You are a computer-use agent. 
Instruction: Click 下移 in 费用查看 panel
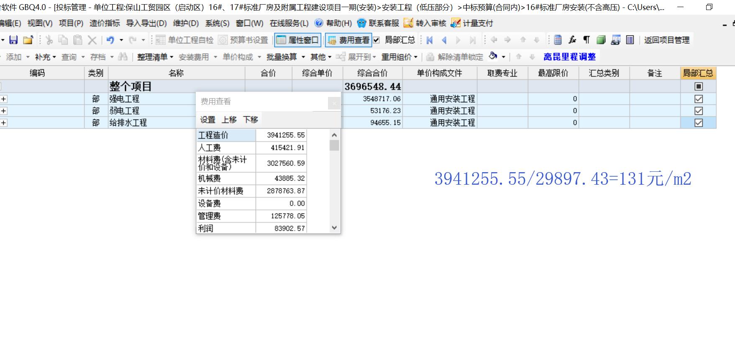[x=251, y=120]
